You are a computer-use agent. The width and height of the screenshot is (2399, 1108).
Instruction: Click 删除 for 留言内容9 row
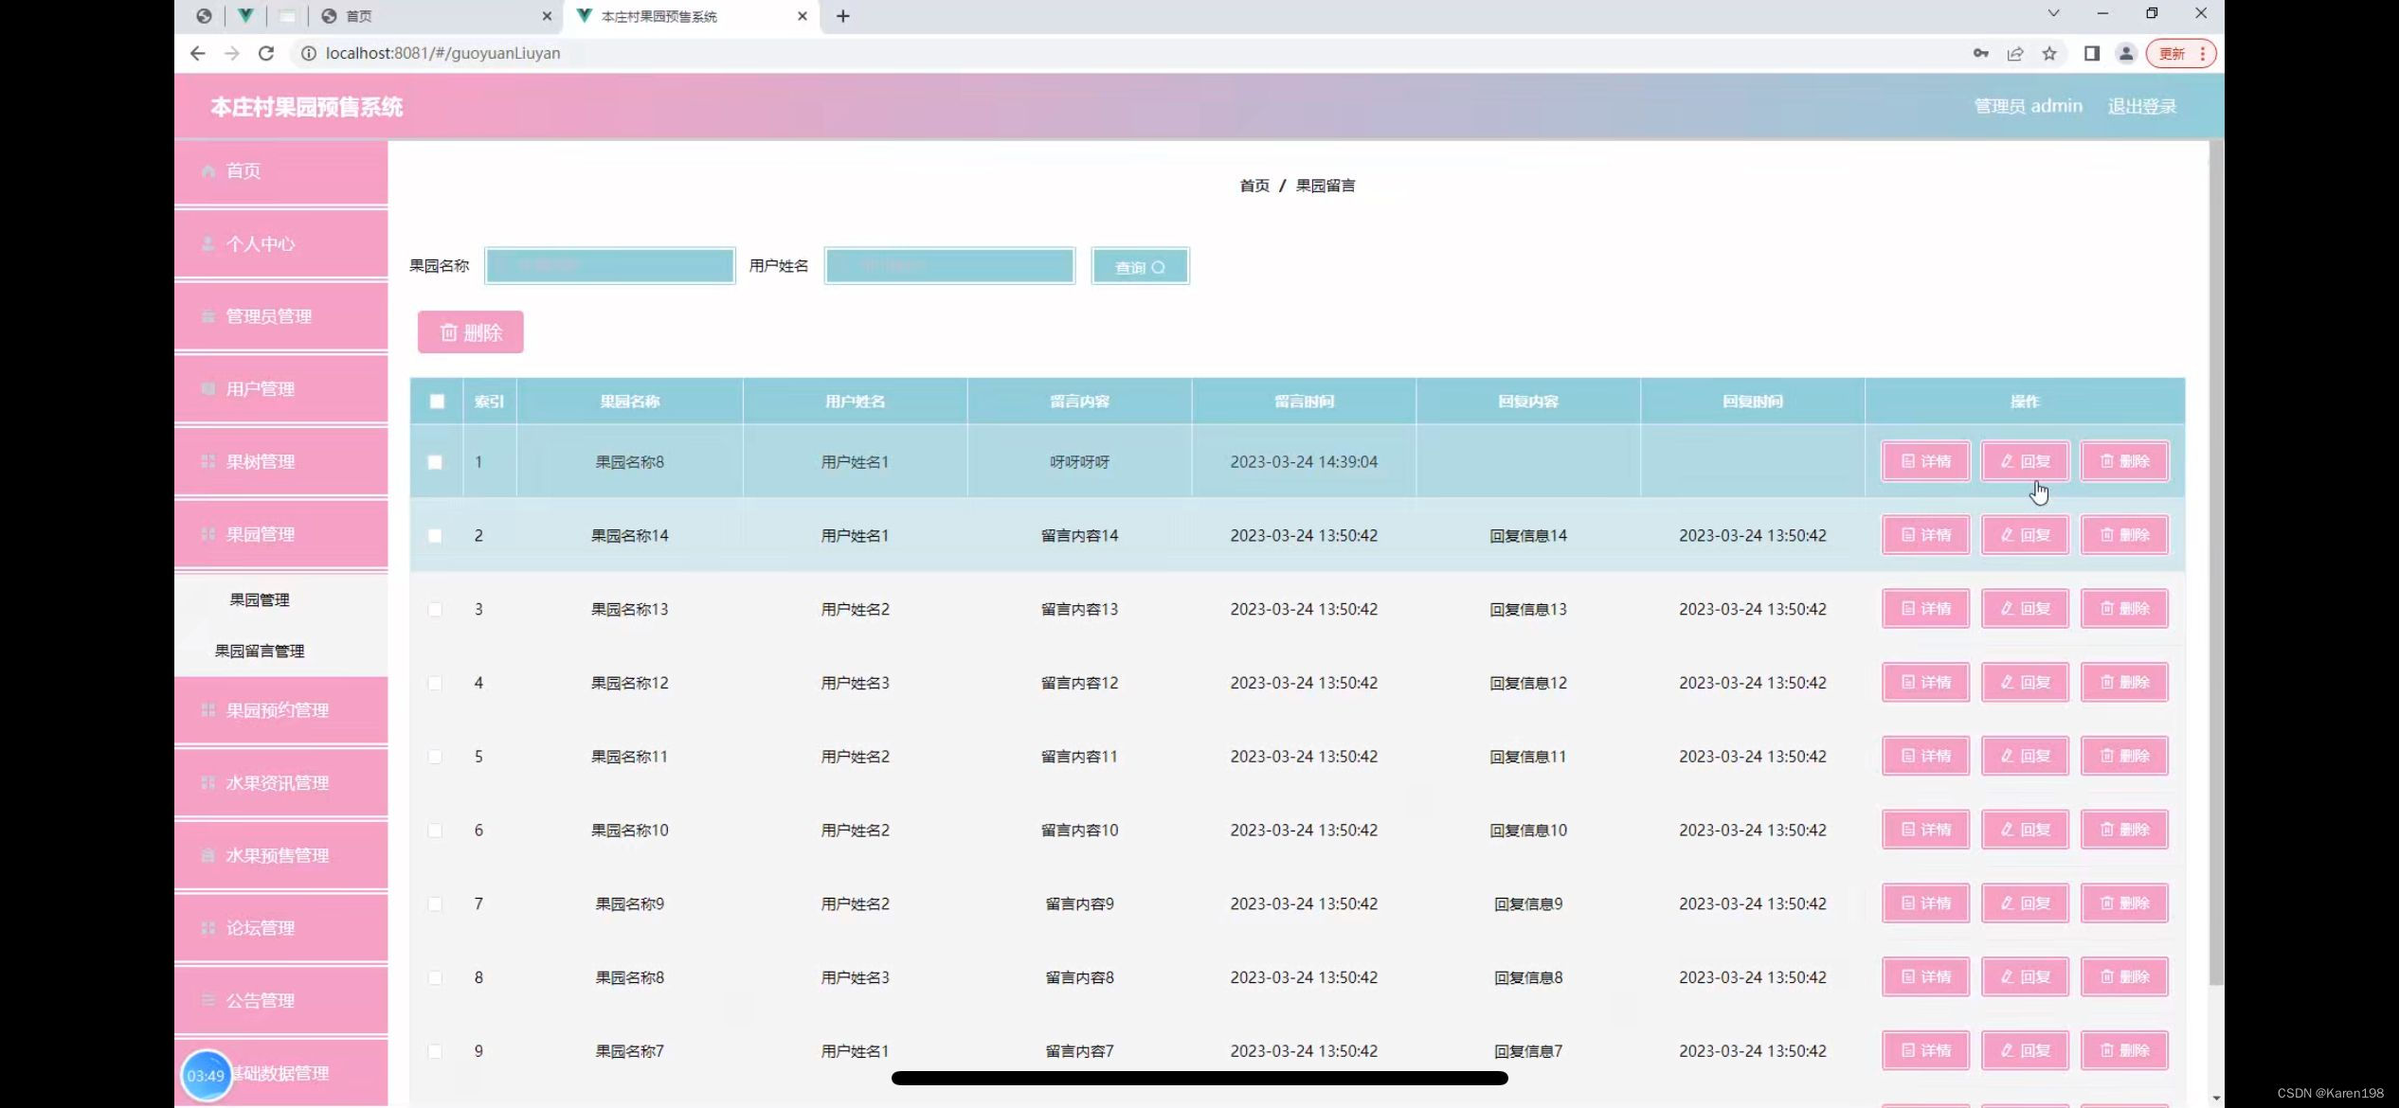[2124, 903]
